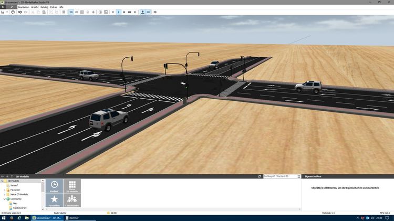The height and width of the screenshot is (221, 394).
Task: Toggle the catalog grid view button
Action: [x=299, y=176]
